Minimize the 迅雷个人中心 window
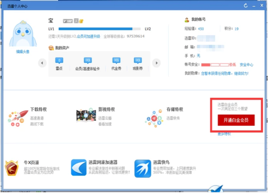268x193 pixels. point(254,6)
